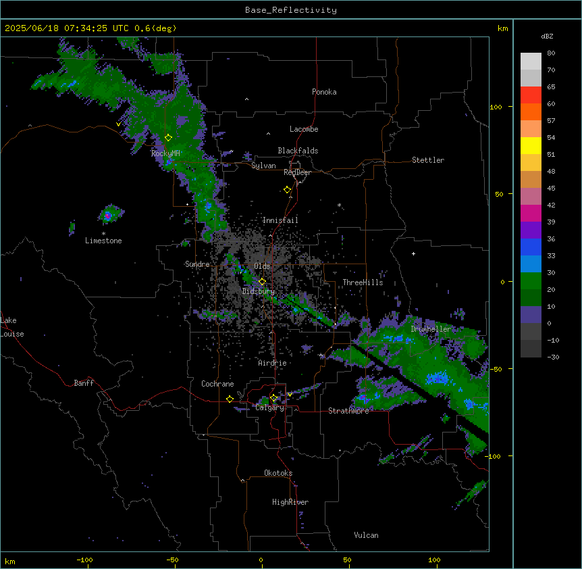Pick the purple 36-39 dBZ legend swatch
Viewport: 582px width, 569px height.
coord(531,230)
